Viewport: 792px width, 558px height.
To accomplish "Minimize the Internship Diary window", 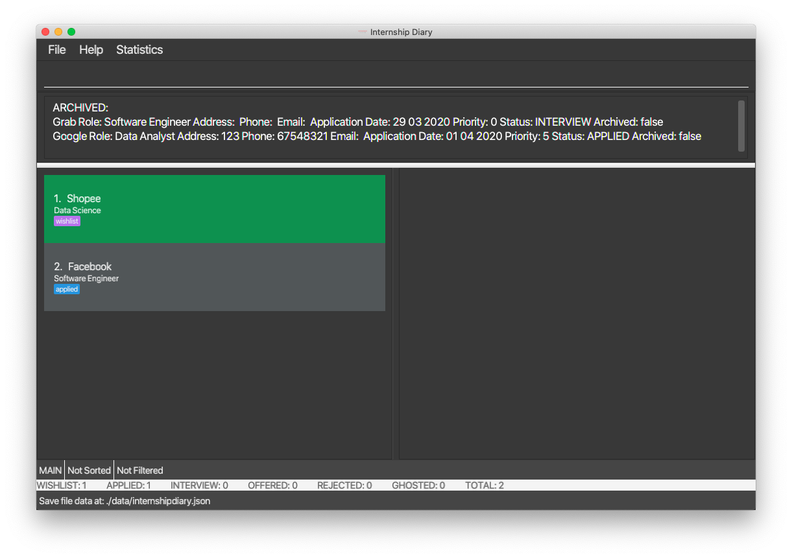I will pos(58,32).
